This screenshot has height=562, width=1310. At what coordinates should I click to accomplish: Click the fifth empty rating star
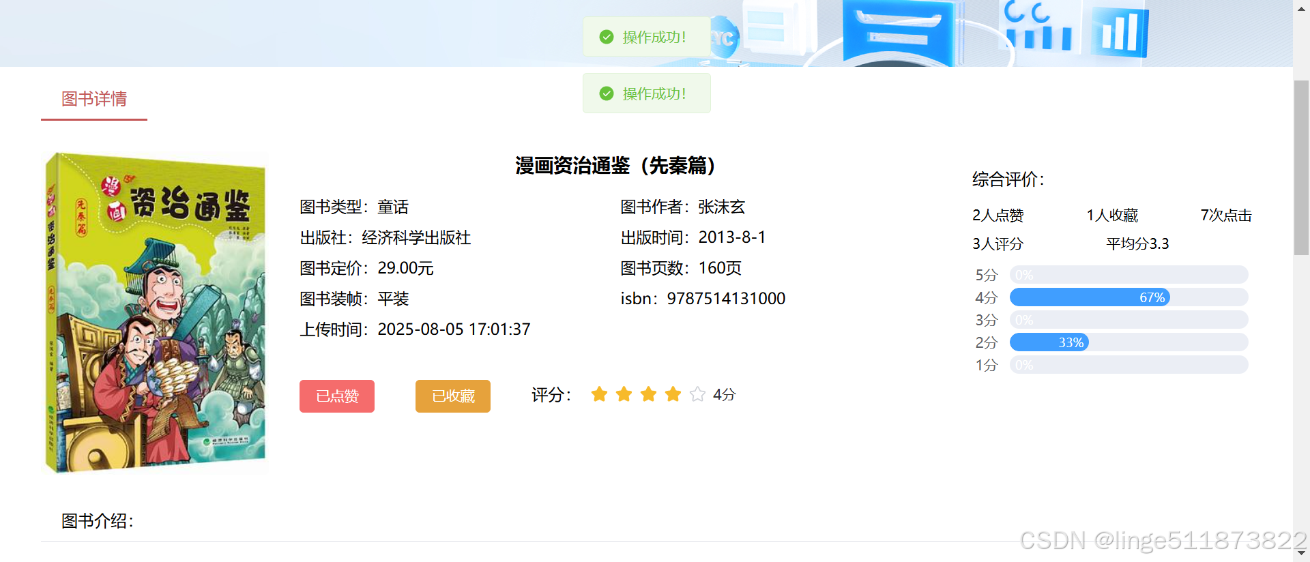[x=697, y=394]
